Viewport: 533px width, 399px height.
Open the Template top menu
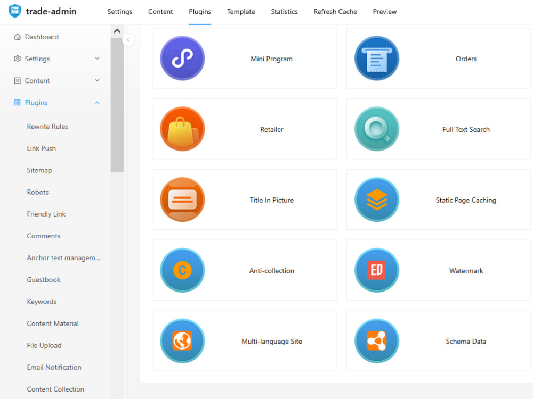[241, 12]
